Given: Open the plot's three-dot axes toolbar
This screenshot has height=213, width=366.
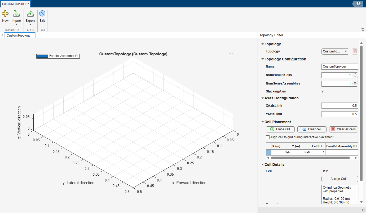Looking at the screenshot, I should click(x=231, y=54).
